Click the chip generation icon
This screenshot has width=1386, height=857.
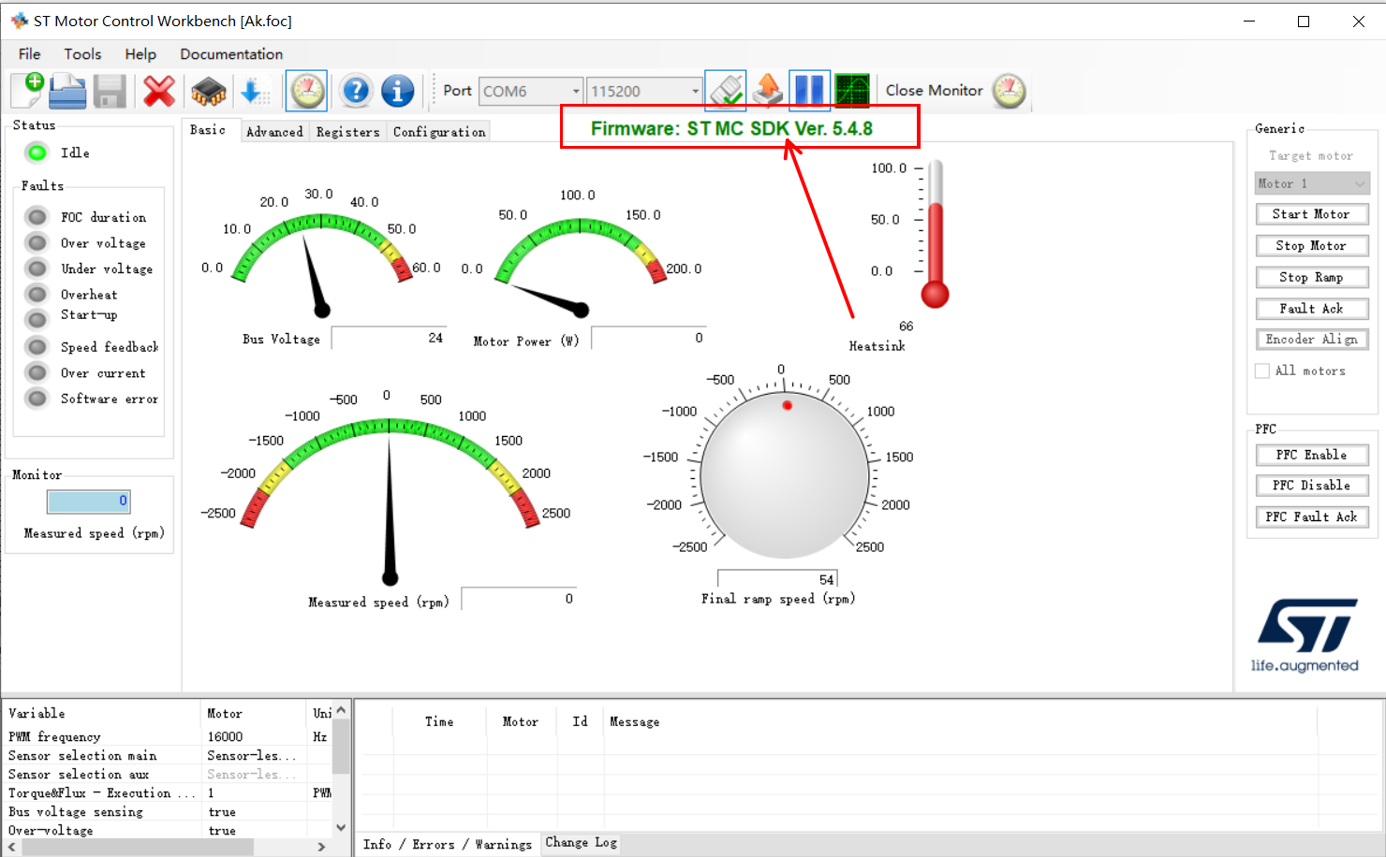point(208,92)
